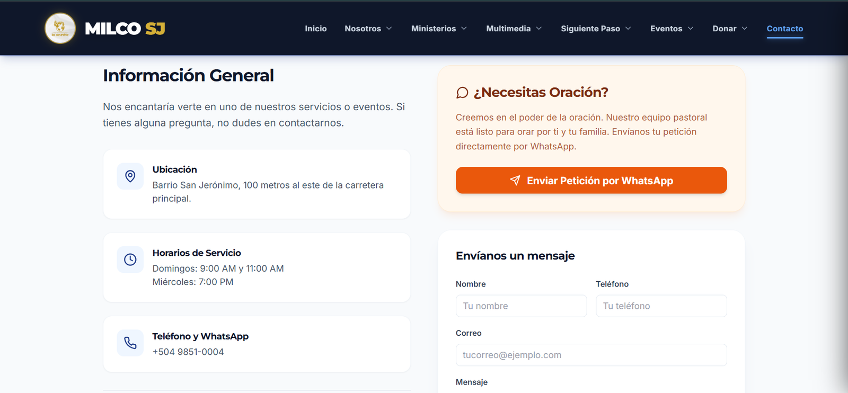Open the Nosotros menu

[x=363, y=29]
